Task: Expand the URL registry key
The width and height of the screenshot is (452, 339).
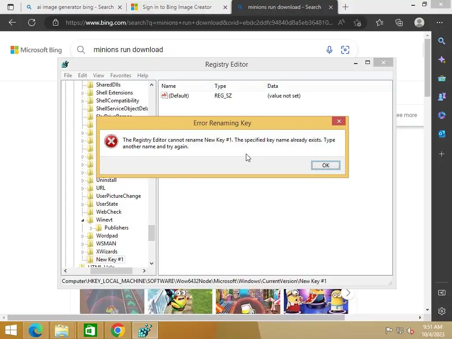Action: [x=83, y=188]
